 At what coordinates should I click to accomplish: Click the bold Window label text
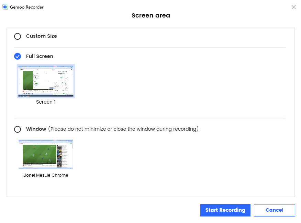click(x=36, y=129)
